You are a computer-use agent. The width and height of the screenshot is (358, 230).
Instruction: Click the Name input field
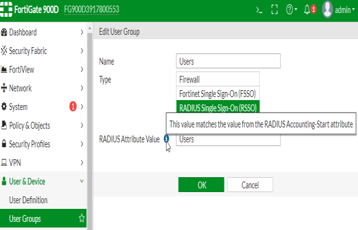(228, 61)
